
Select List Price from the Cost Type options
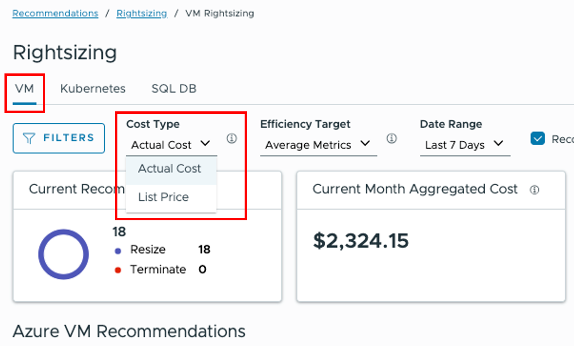click(163, 197)
